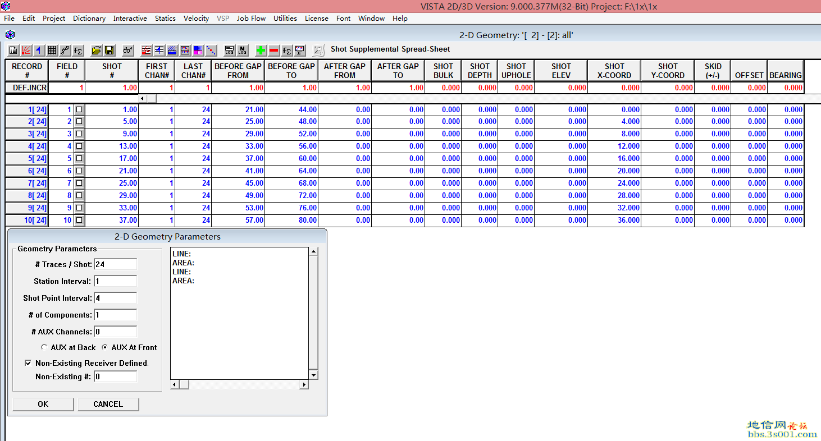Click the blue flag toolbar icon
Image resolution: width=821 pixels, height=441 pixels.
39,50
